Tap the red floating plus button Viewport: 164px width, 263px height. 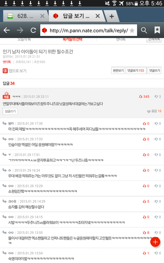155,242
